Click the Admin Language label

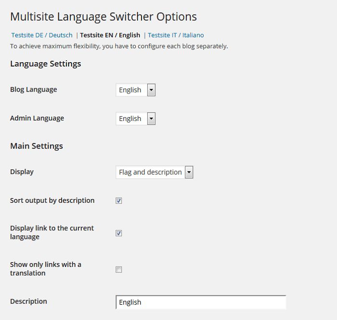pos(37,118)
